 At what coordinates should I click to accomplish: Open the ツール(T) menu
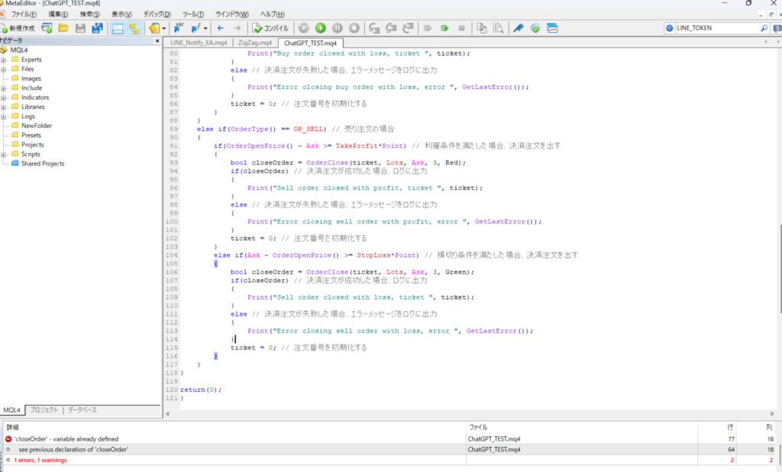click(193, 14)
